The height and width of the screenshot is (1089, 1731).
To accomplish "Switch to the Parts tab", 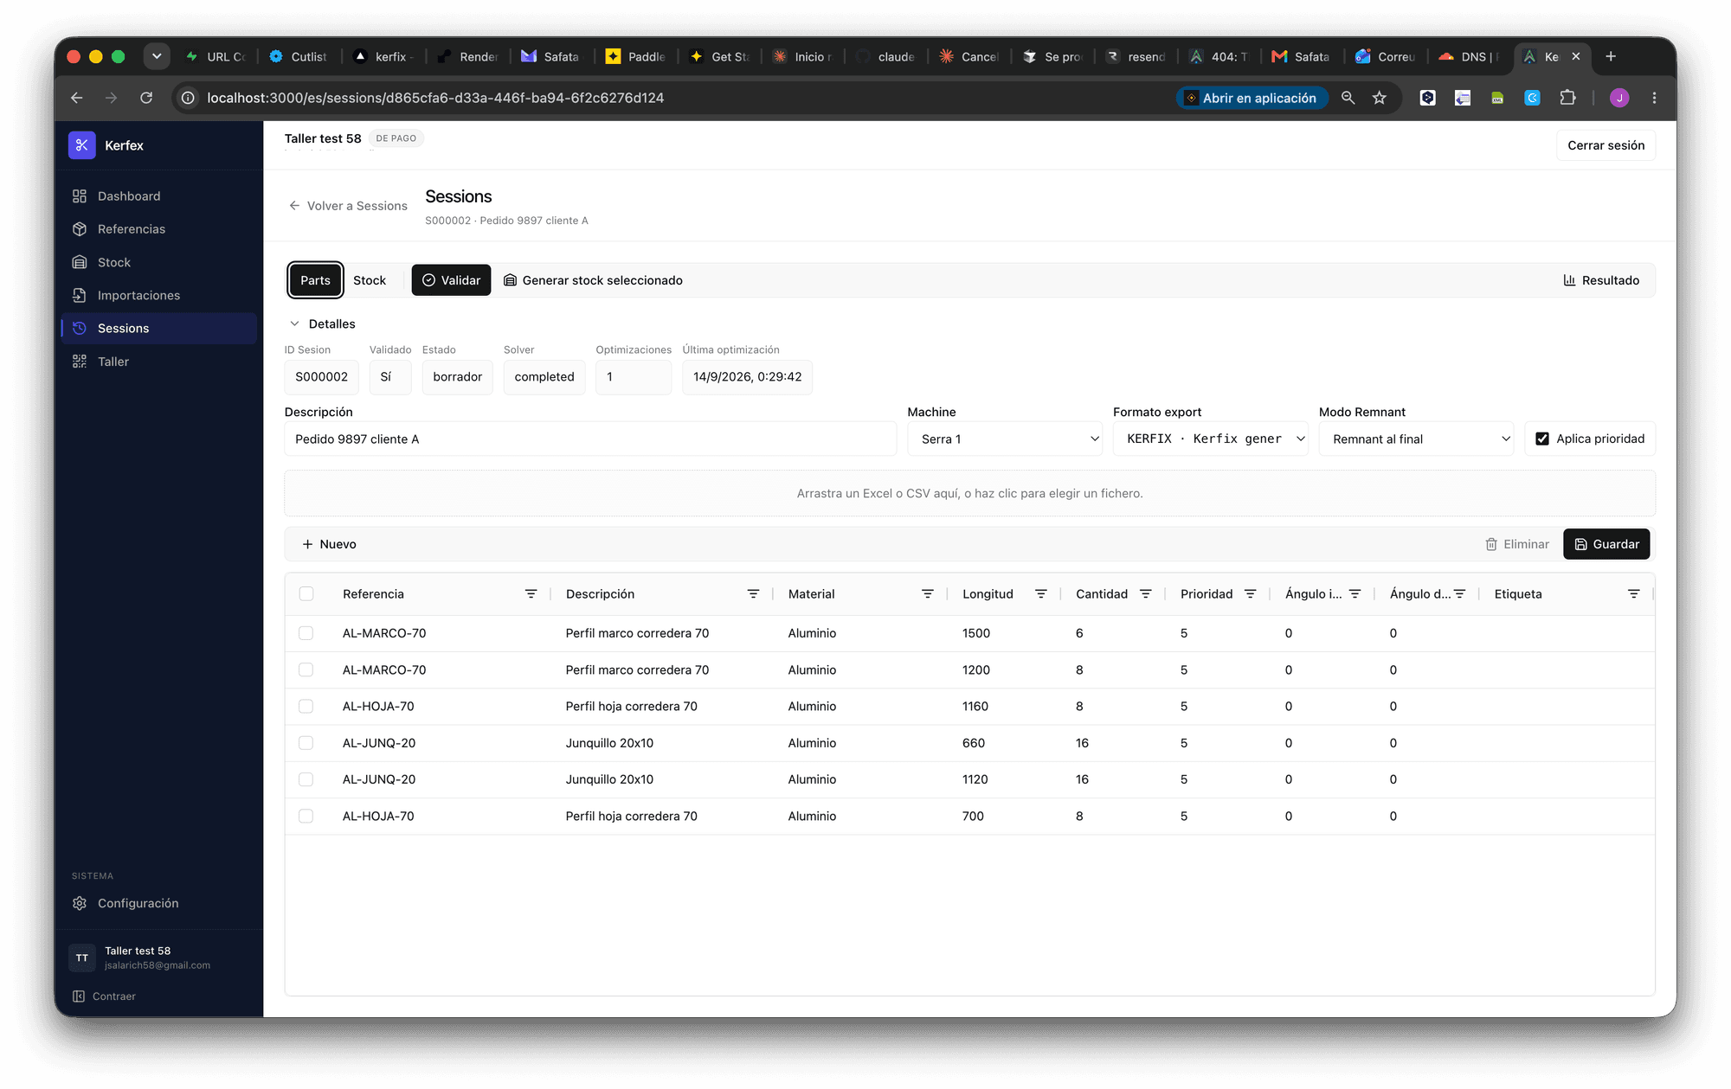I will click(315, 280).
